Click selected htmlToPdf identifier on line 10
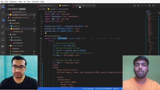Screen dimensions: 160x90 click(62, 38)
